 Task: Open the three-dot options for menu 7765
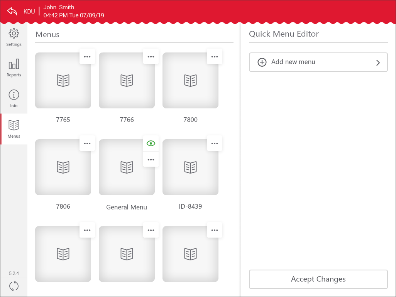tap(87, 57)
